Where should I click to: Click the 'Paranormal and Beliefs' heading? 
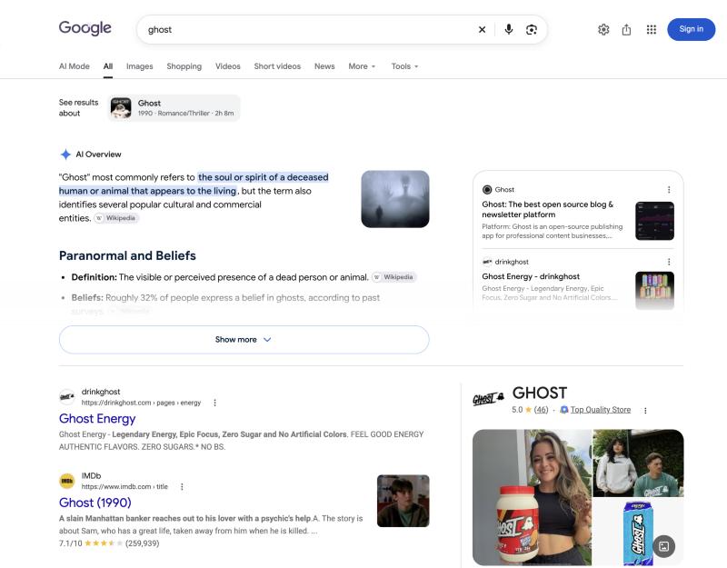pos(127,256)
